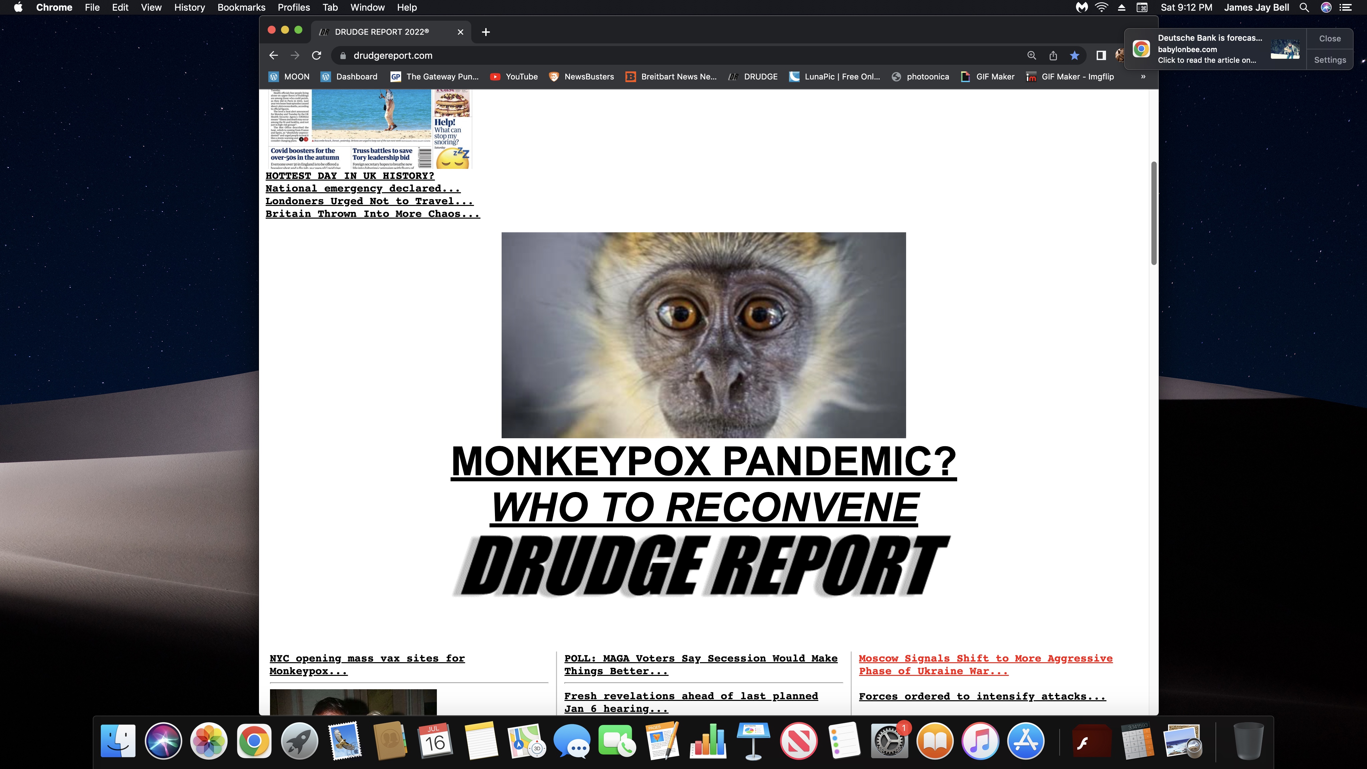This screenshot has height=769, width=1367.
Task: Go forward to the next page
Action: point(295,56)
